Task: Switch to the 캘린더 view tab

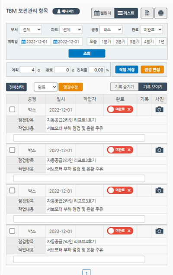Action: (x=103, y=13)
